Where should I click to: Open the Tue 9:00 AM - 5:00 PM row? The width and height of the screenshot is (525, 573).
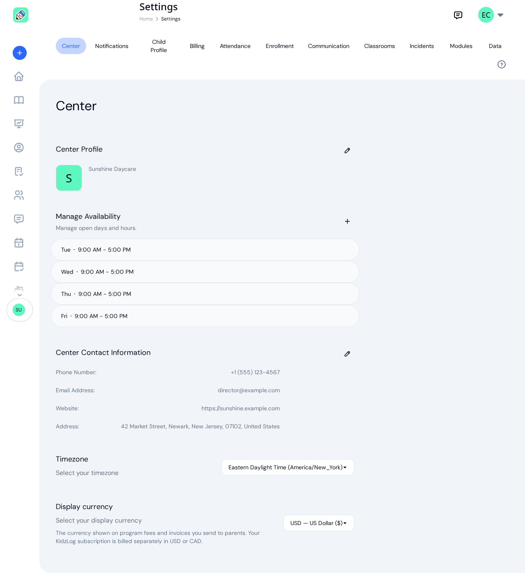205,250
